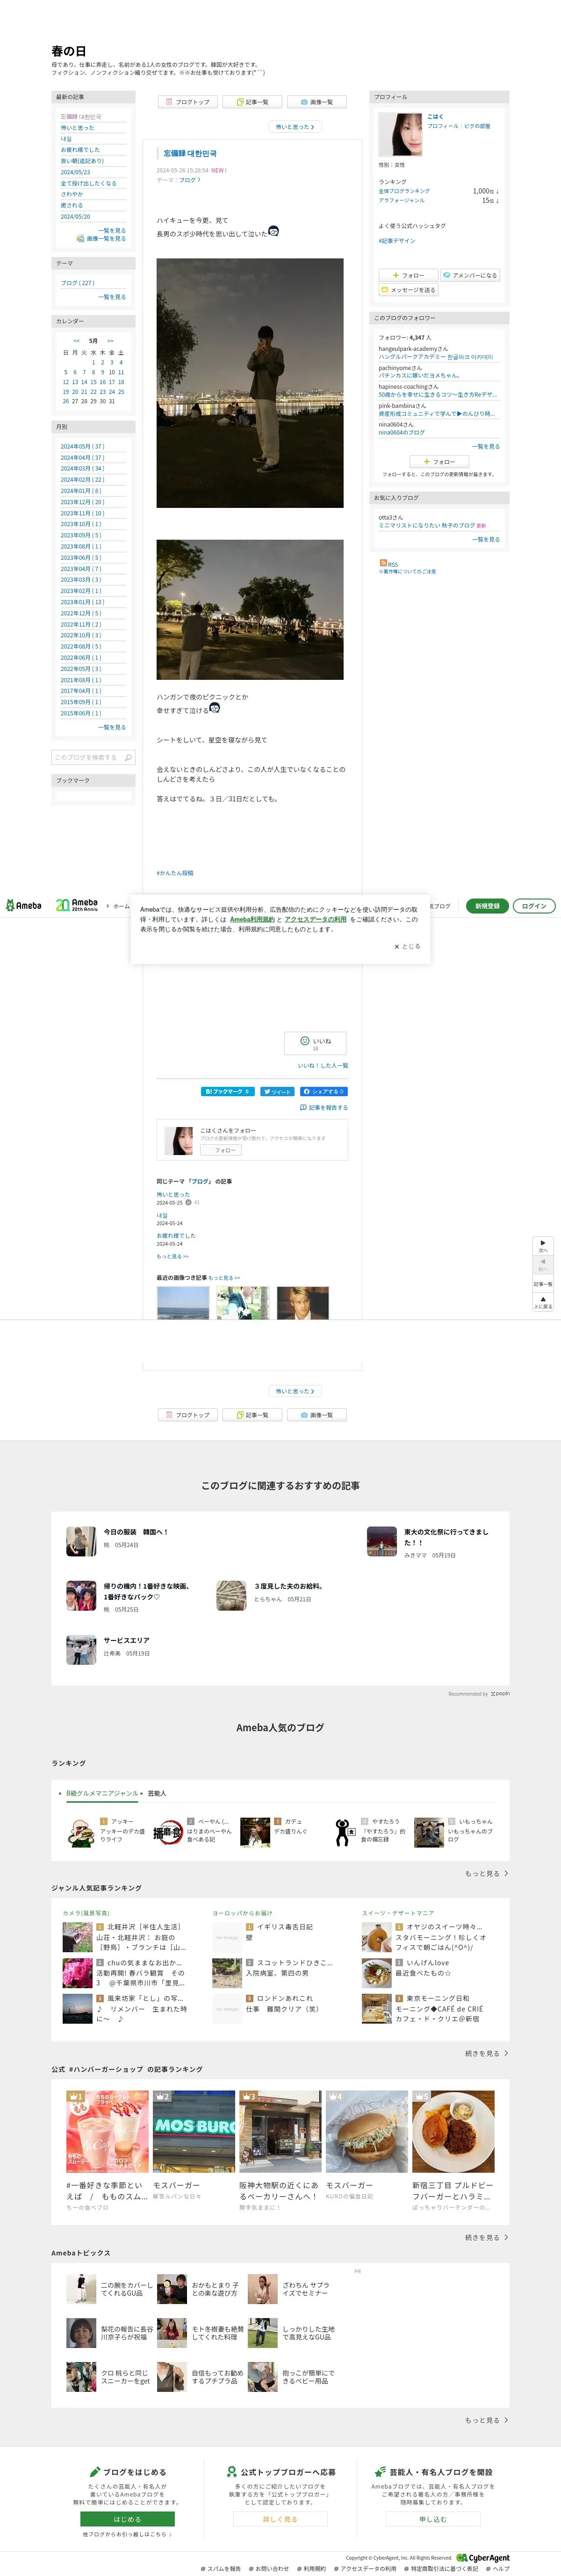Click Ameba 20th Anniv logo
Screen dimensions: 561x2576
pos(78,906)
